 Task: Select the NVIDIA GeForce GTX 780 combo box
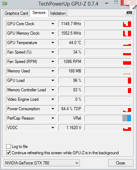click(42, 163)
